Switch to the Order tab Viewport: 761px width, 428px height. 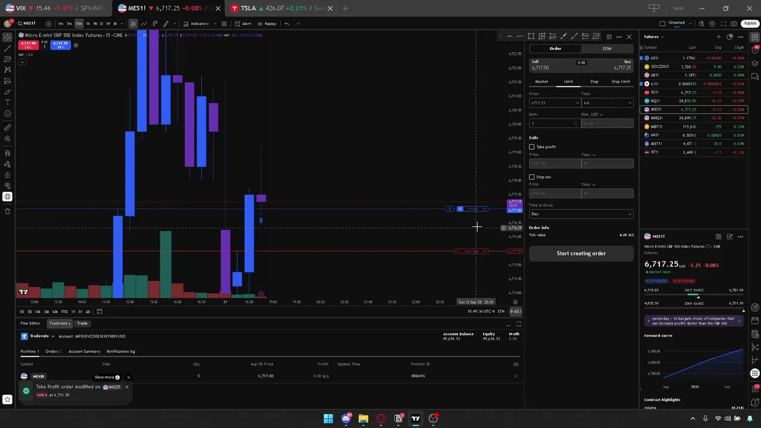pyautogui.click(x=555, y=49)
